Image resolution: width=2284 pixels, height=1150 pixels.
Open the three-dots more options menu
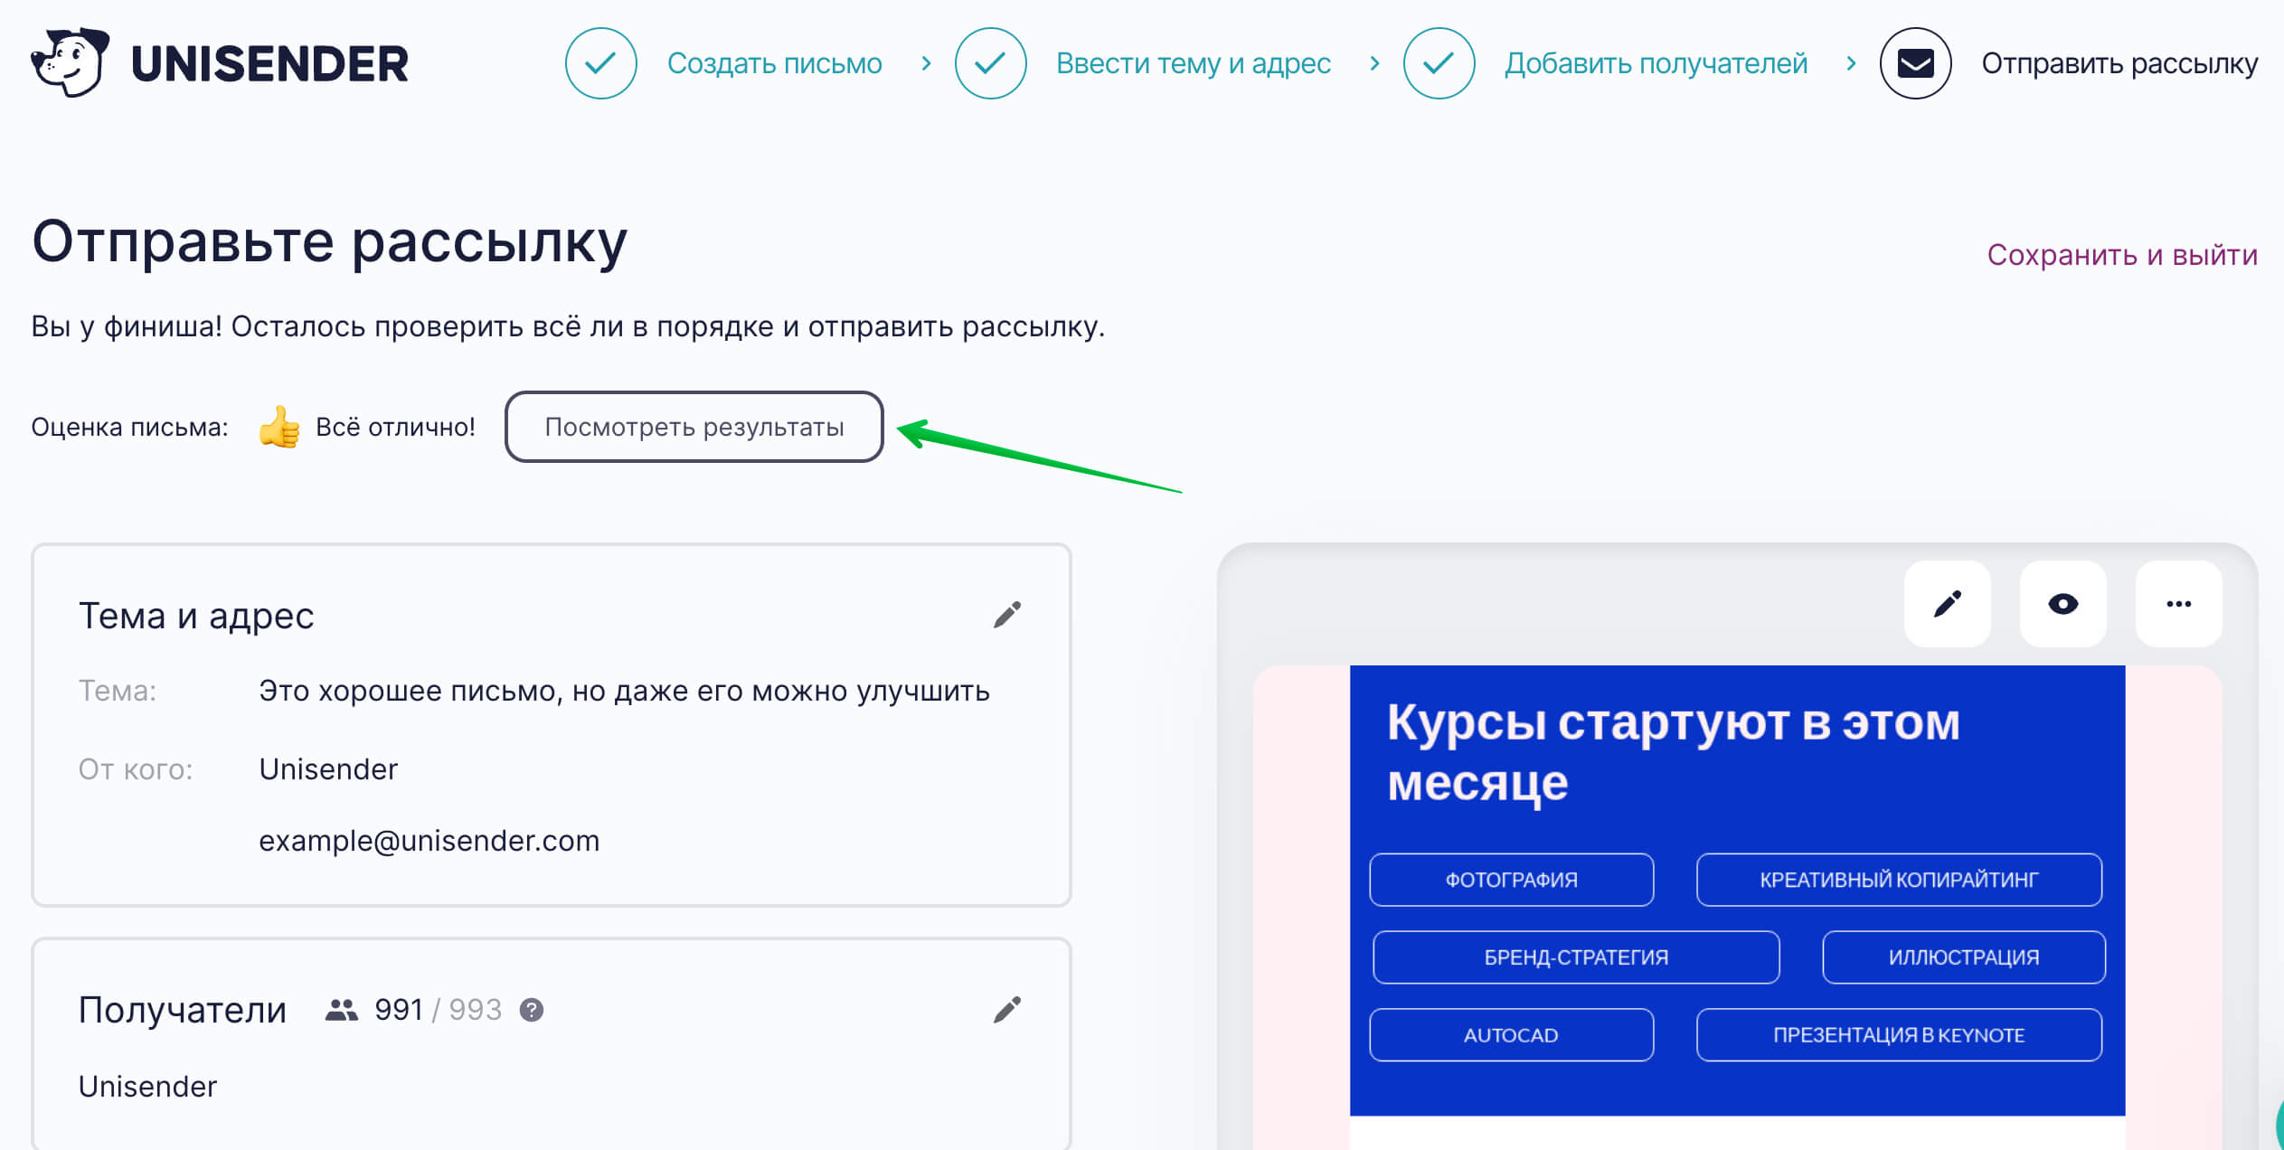(x=2178, y=604)
